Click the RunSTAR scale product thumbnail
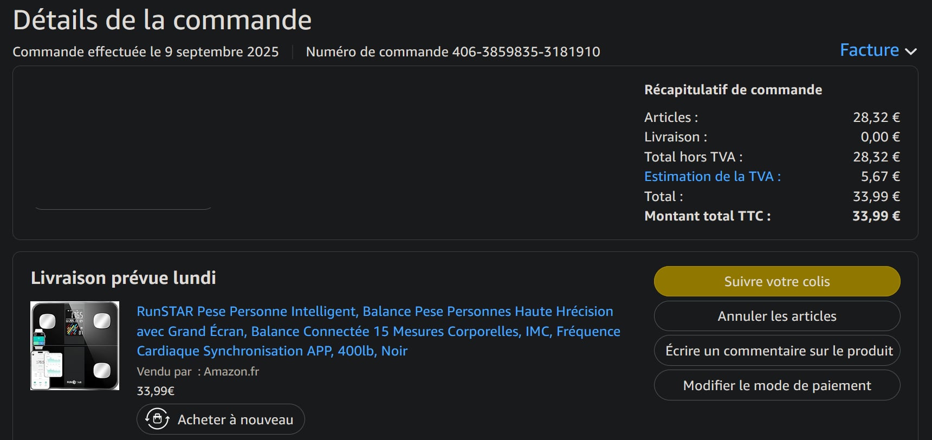 tap(75, 346)
